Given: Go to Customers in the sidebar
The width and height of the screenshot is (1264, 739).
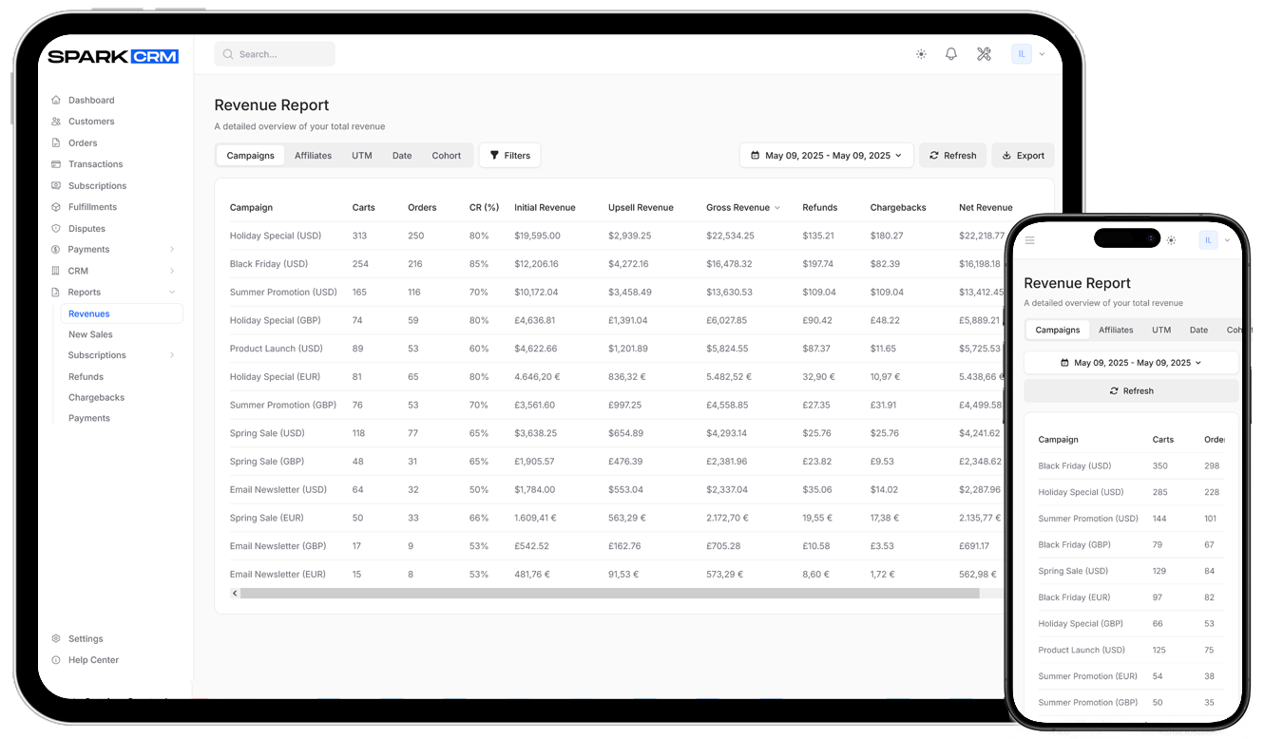Looking at the screenshot, I should click(90, 122).
